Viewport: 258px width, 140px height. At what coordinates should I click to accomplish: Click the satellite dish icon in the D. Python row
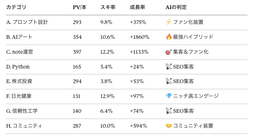point(168,67)
